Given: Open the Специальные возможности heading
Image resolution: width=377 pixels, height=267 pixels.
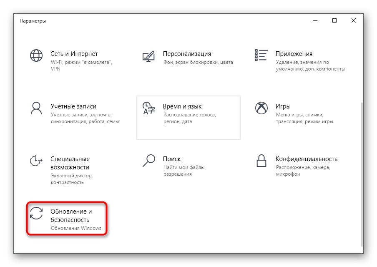Looking at the screenshot, I should point(70,163).
